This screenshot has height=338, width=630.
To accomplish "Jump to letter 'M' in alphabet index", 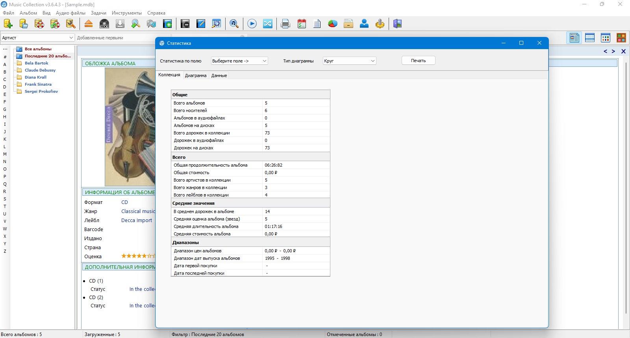I will click(5, 154).
